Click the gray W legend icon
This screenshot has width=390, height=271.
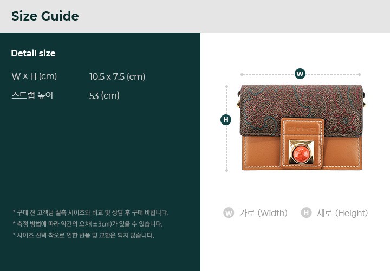click(229, 213)
